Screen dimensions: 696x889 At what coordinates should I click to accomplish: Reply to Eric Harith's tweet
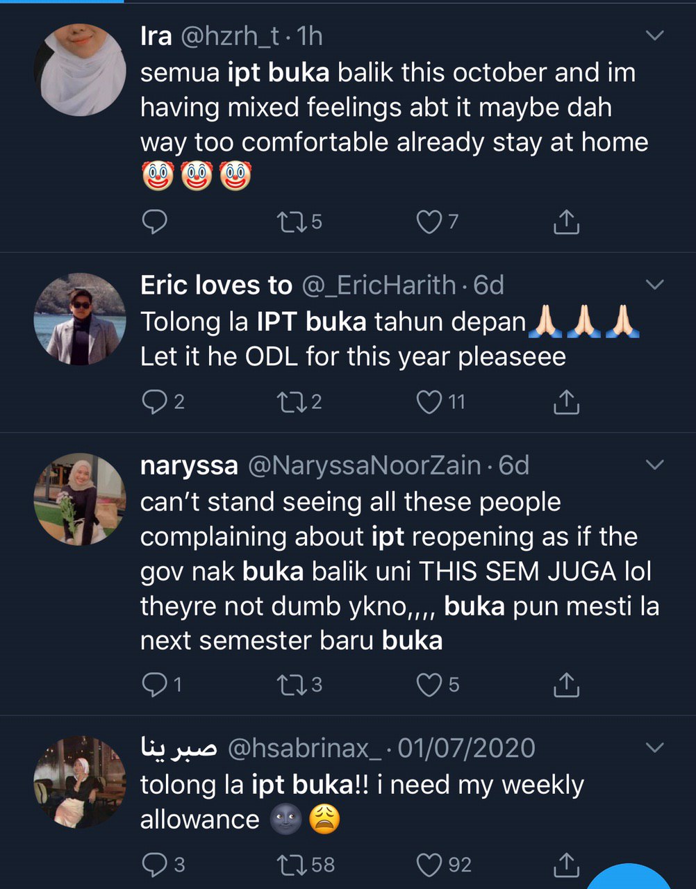coord(154,402)
